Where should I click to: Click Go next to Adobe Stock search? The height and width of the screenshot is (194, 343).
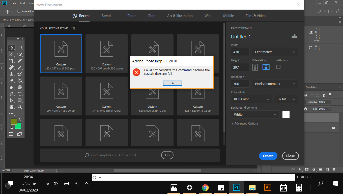coord(167,155)
